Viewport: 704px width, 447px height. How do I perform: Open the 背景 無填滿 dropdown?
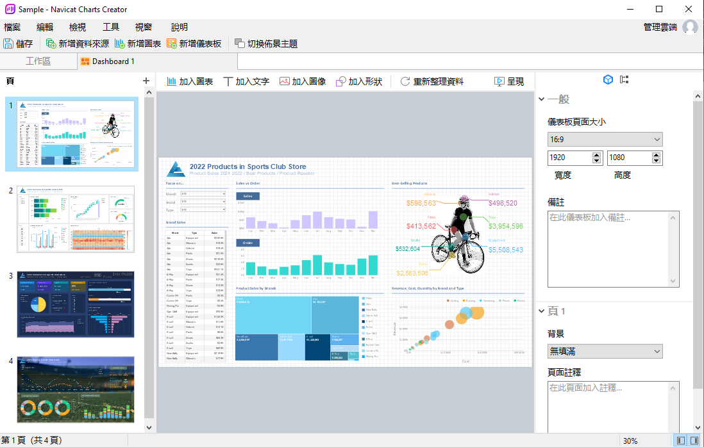pyautogui.click(x=605, y=351)
